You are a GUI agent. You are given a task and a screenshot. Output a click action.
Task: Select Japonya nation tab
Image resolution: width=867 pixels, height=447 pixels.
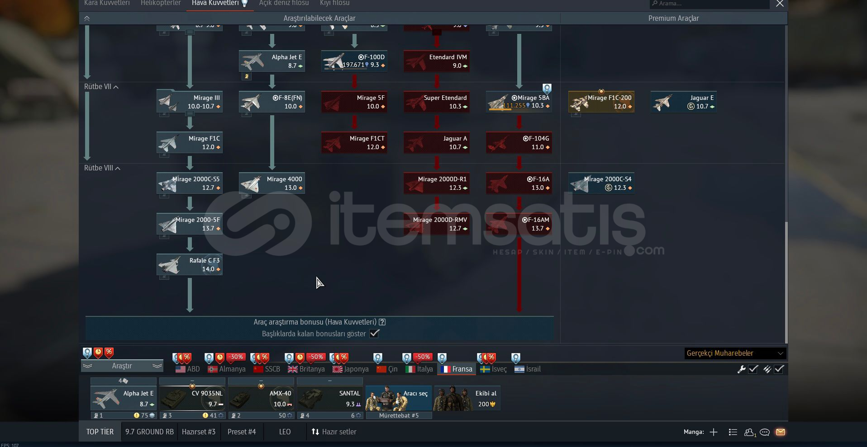(351, 369)
